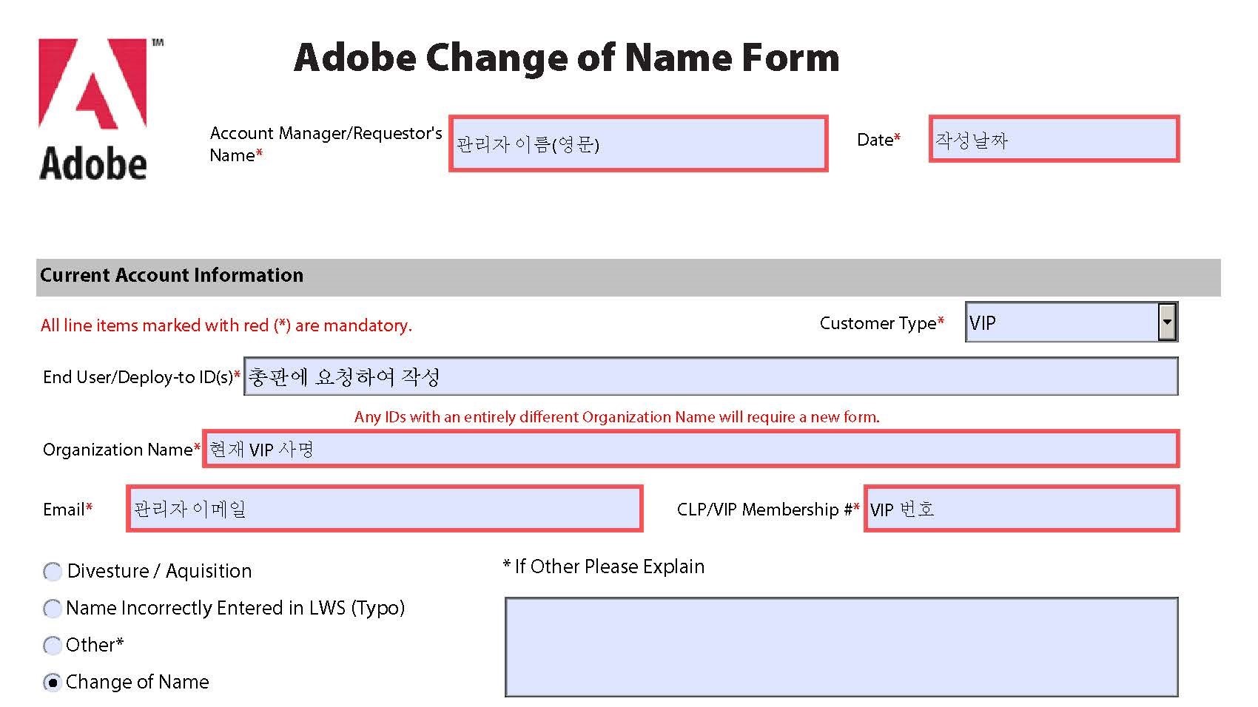This screenshot has width=1258, height=707.
Task: Select Name Incorrectly Entered in LWS (Typo) radio
Action: pos(53,609)
